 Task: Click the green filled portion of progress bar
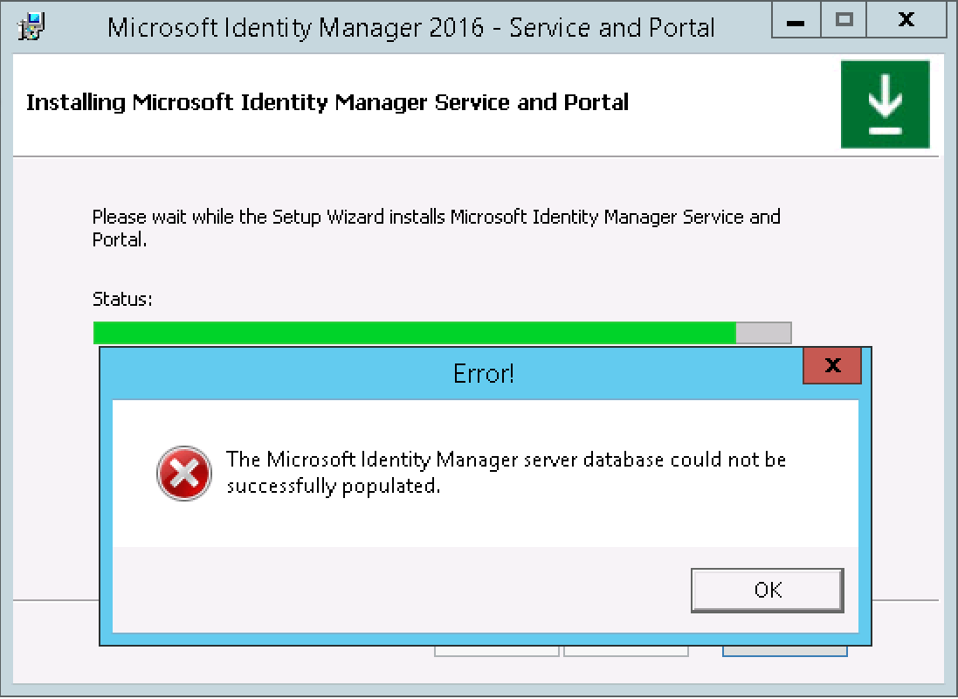coord(414,333)
